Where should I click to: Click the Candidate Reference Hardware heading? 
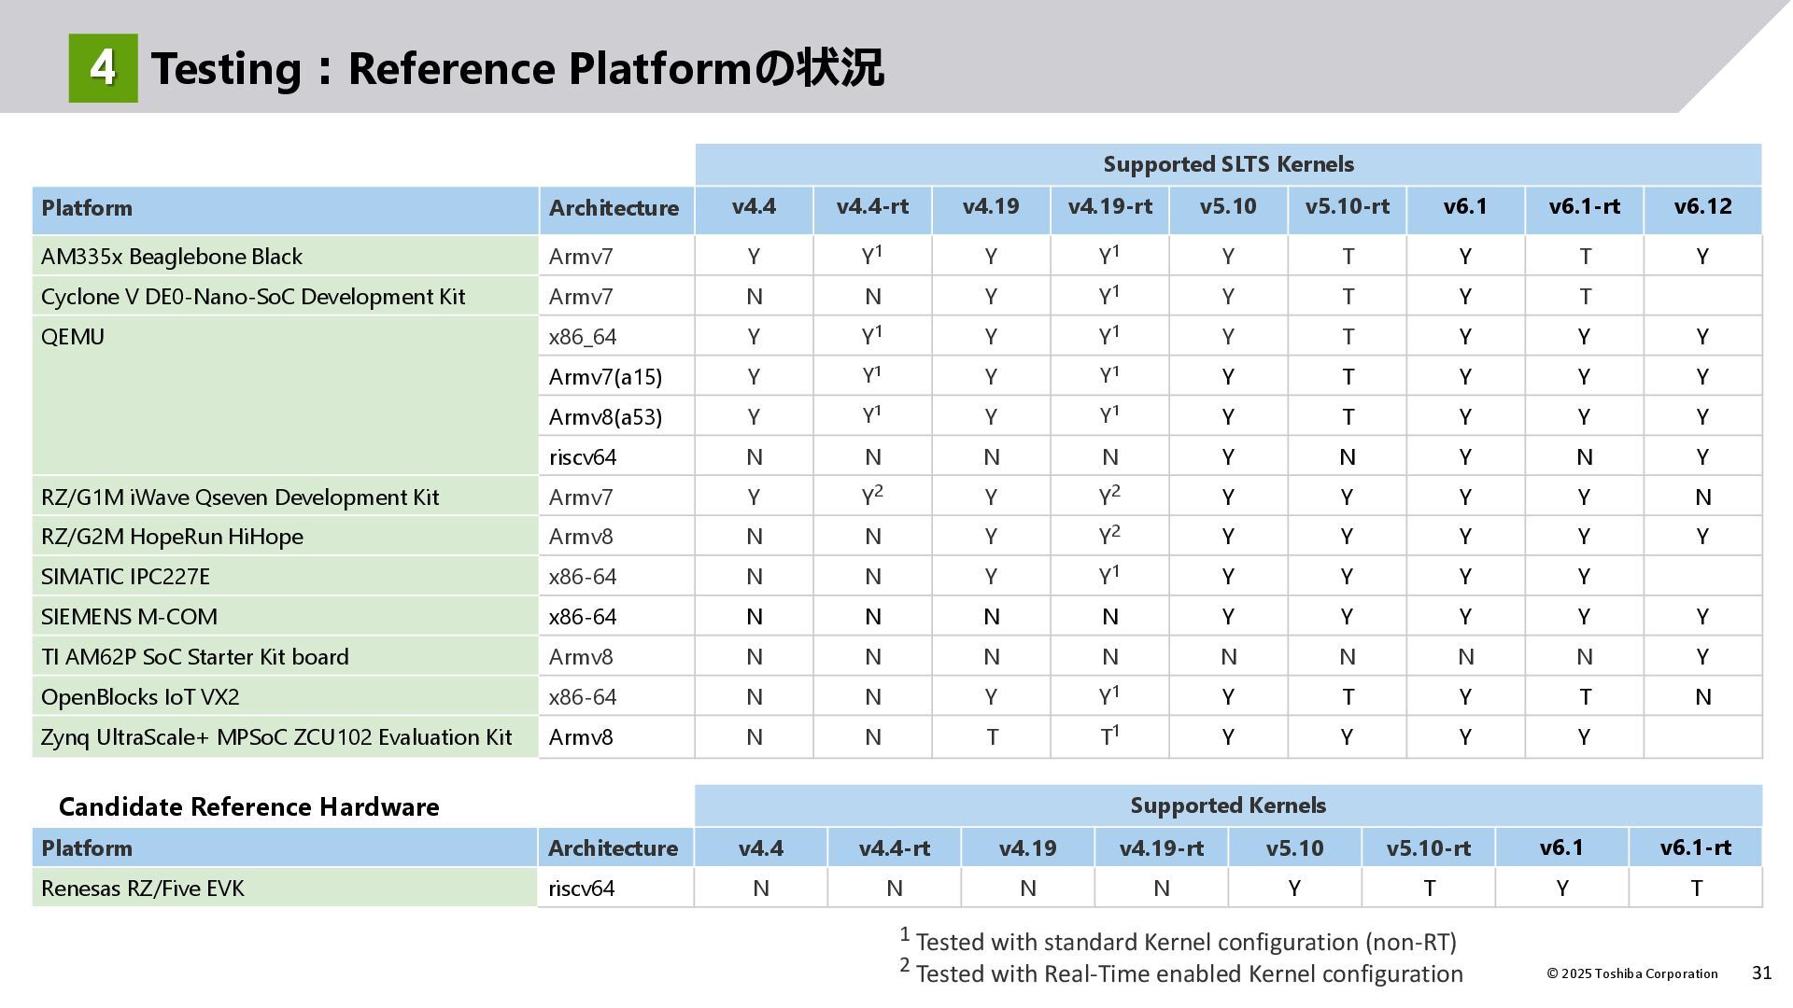[x=248, y=807]
